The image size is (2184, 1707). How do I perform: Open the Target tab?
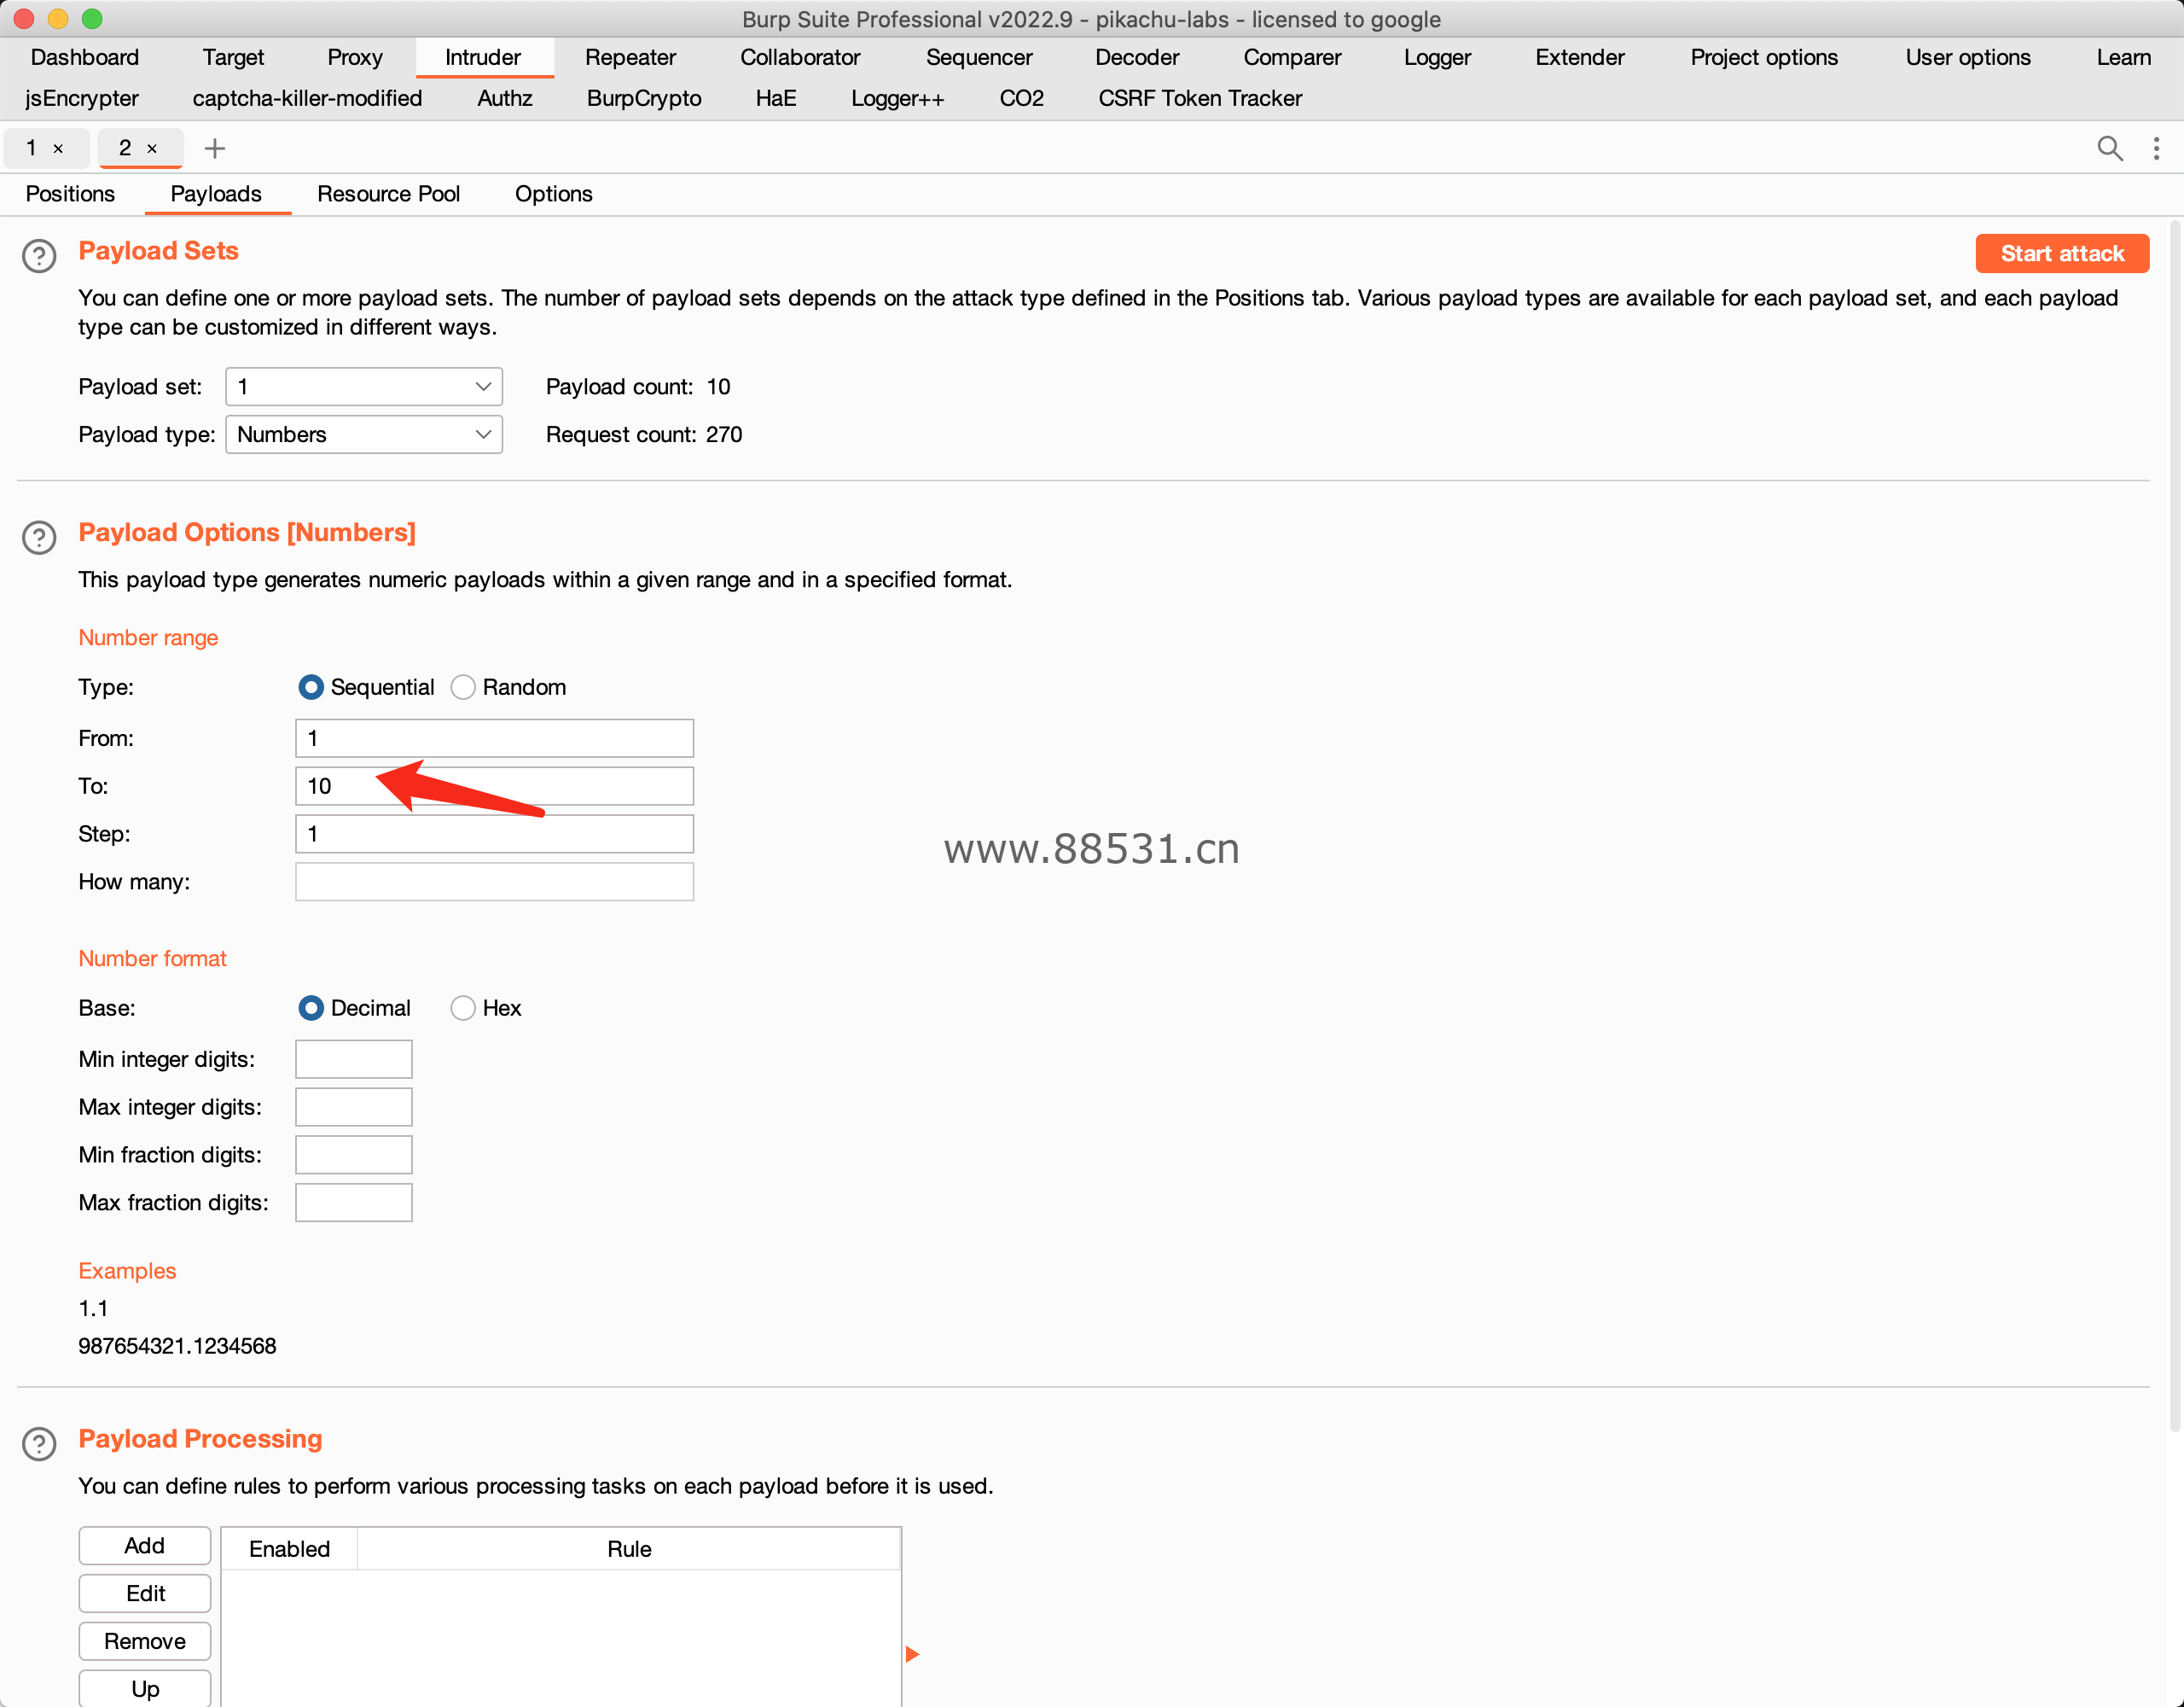pos(233,57)
